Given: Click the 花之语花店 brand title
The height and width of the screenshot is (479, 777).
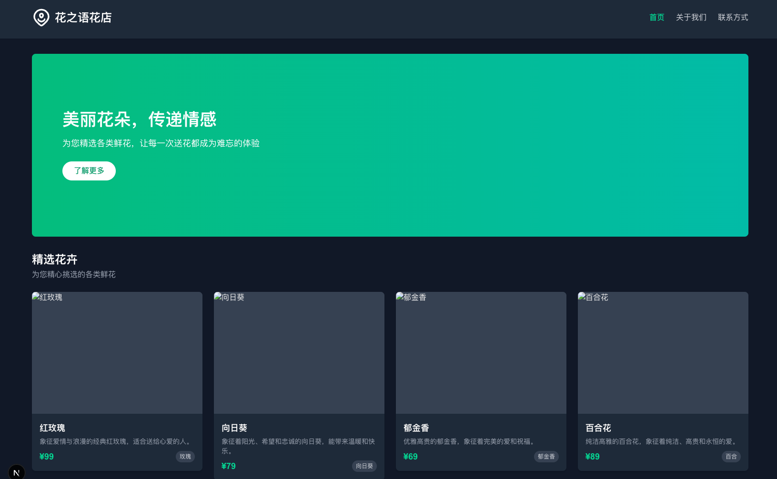Looking at the screenshot, I should coord(83,18).
